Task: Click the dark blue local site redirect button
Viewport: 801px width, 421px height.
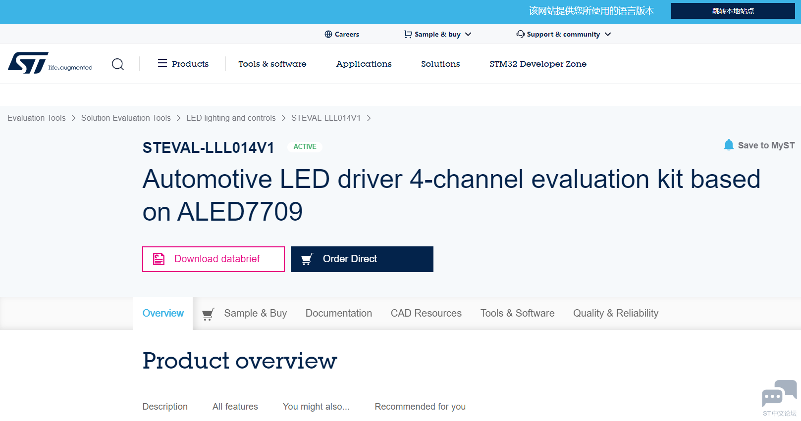Action: click(733, 11)
